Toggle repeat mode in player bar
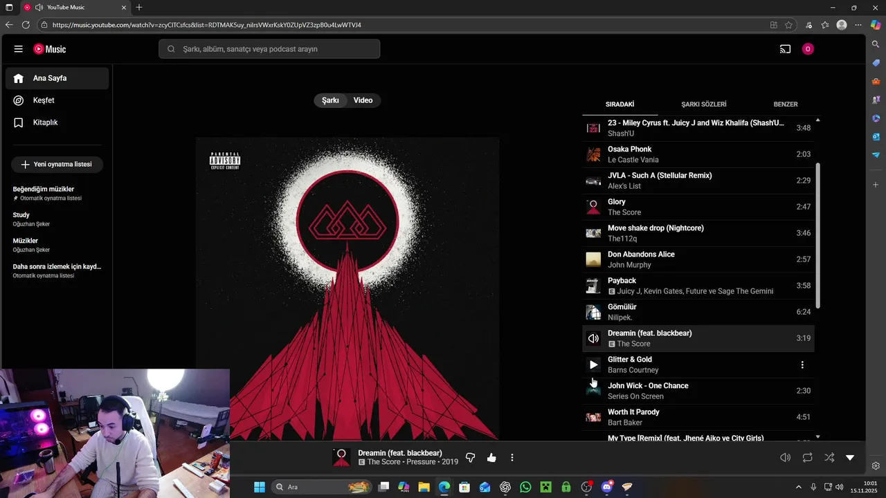This screenshot has height=498, width=886. (807, 458)
